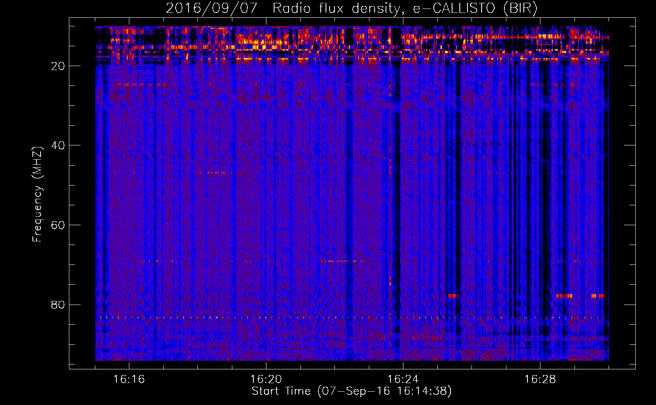The height and width of the screenshot is (405, 656).
Task: Select the 16:20 time tick label
Action: (266, 379)
